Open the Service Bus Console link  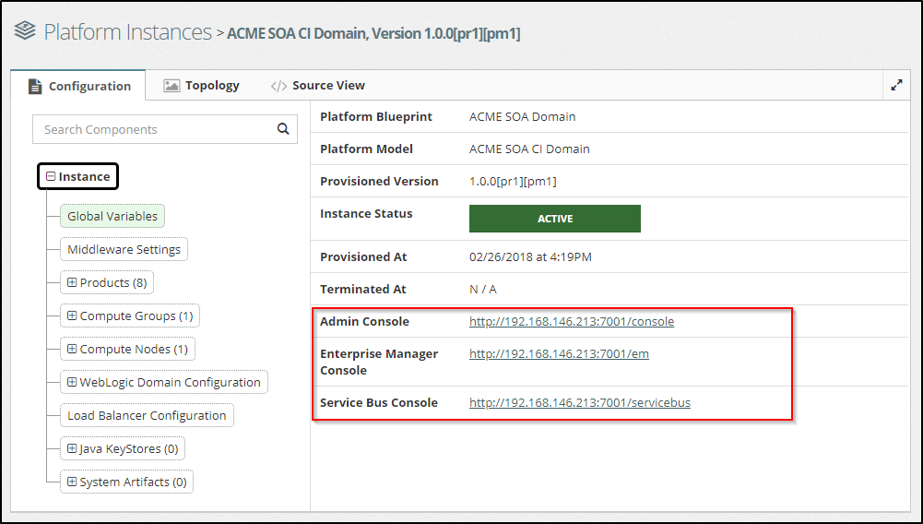click(x=579, y=402)
